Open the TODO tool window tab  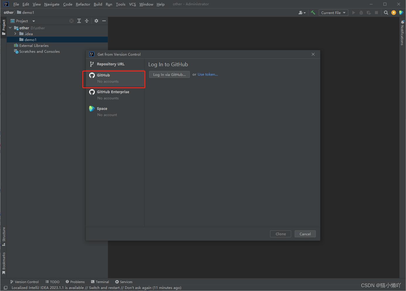click(52, 282)
